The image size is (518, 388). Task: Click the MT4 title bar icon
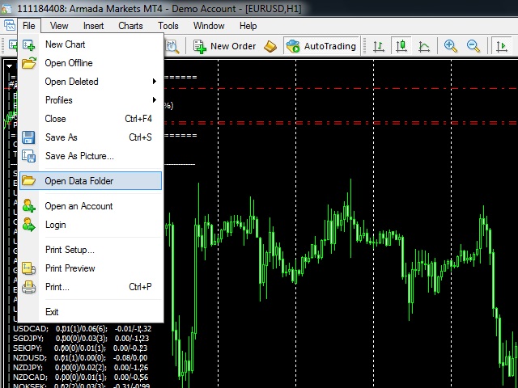coord(7,8)
